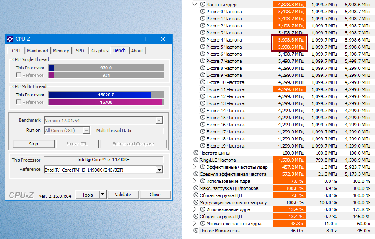Click clock icon of P-core 6 Частота
Viewport: 375px width, 239px height.
click(x=202, y=54)
